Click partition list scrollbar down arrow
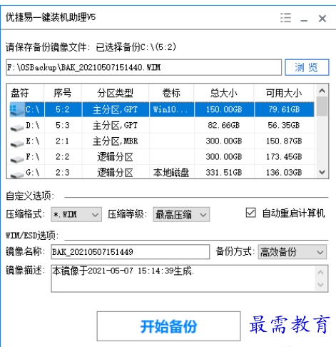The height and width of the screenshot is (347, 336). 322,172
